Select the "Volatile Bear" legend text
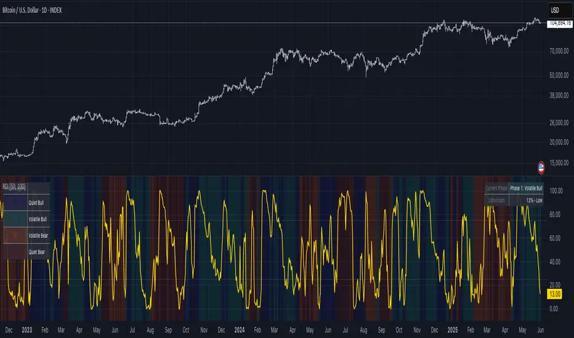Viewport: 574px width, 338px height. click(38, 236)
